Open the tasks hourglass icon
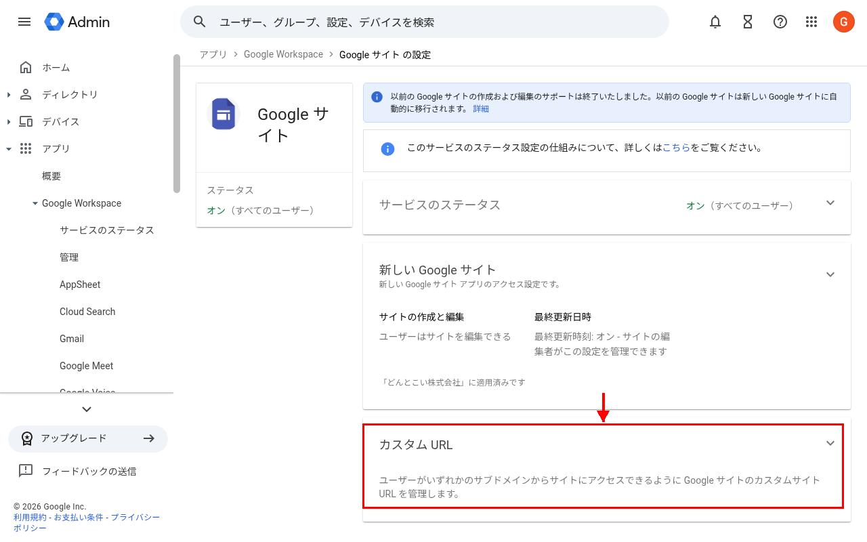The image size is (867, 542). click(x=747, y=22)
